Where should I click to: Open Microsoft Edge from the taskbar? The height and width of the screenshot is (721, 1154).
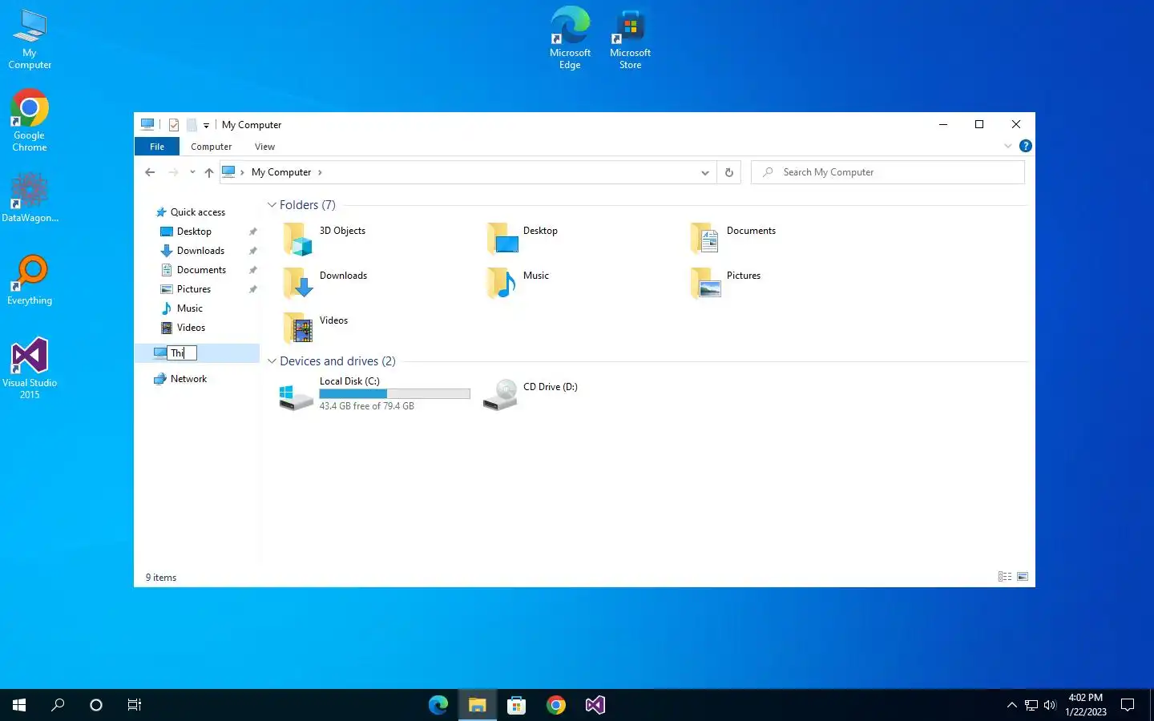point(438,705)
